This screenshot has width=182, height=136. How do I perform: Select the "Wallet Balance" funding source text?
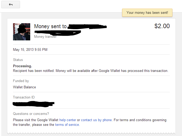[x=24, y=87]
